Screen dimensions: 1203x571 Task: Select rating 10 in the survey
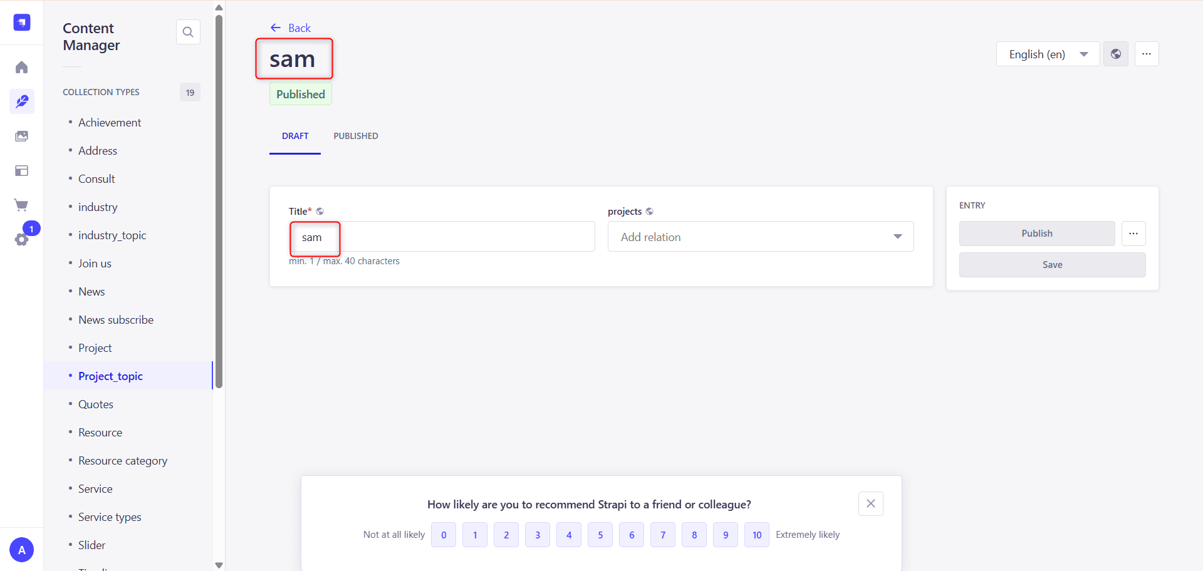(x=757, y=535)
